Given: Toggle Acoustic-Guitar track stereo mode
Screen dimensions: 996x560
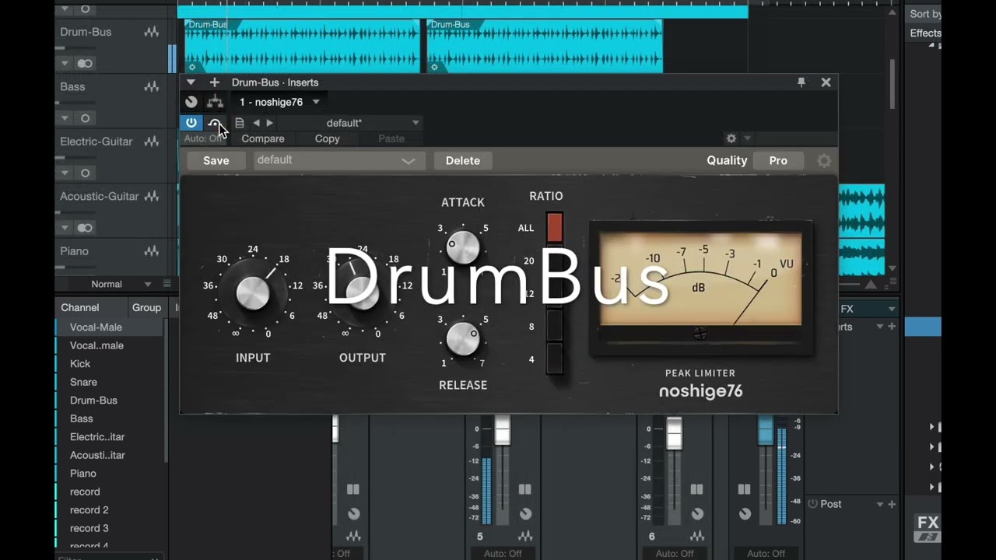Looking at the screenshot, I should pyautogui.click(x=85, y=228).
